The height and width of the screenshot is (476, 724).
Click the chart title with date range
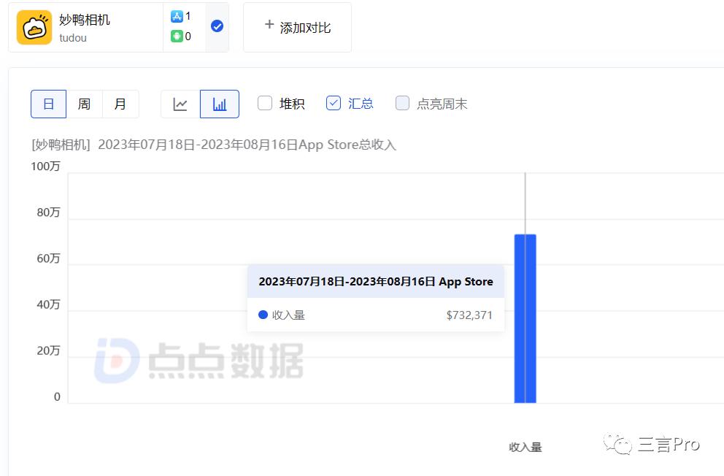pos(214,145)
